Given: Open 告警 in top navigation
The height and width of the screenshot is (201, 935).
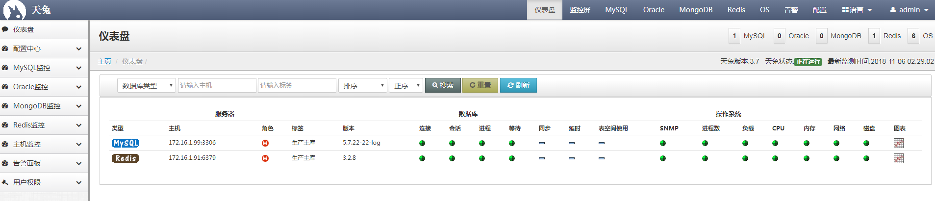Looking at the screenshot, I should click(x=791, y=10).
